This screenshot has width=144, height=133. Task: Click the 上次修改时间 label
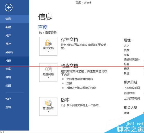coord(132,88)
